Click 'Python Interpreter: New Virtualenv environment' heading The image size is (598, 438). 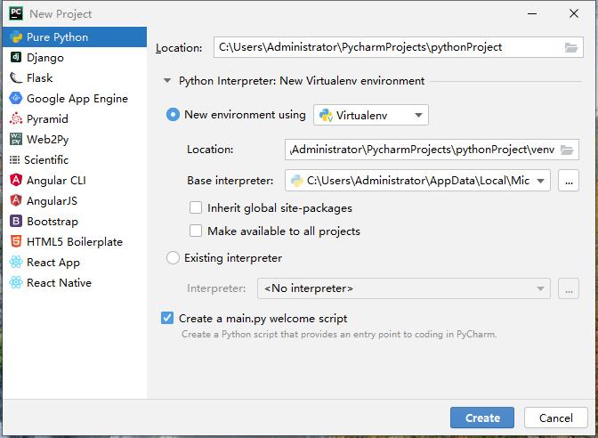click(302, 81)
